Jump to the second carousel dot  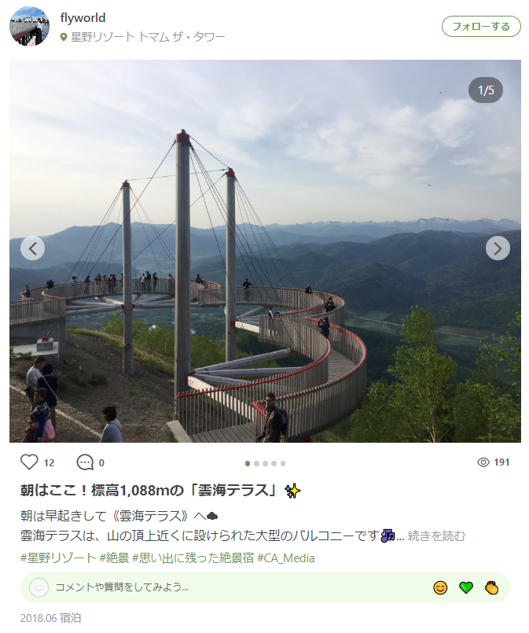(x=256, y=463)
